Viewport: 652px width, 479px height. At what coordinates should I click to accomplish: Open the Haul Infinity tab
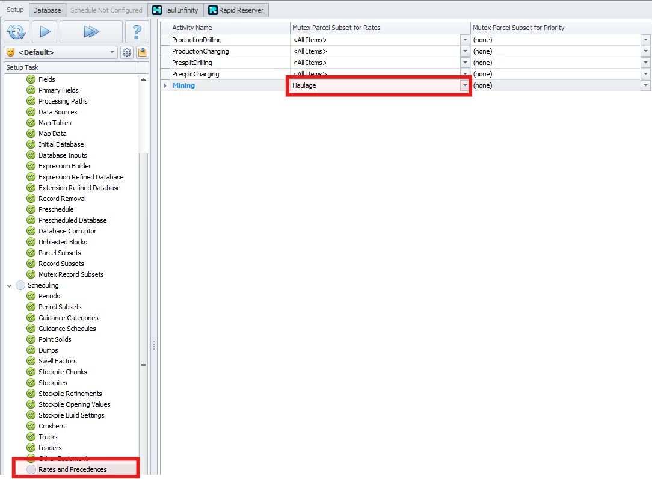point(175,10)
